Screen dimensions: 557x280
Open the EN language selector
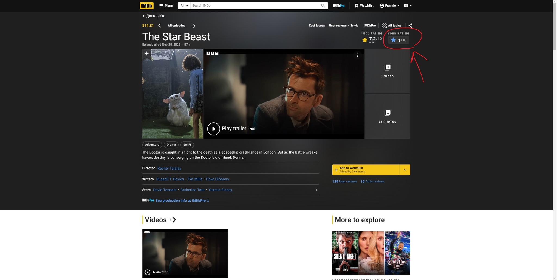coord(408,5)
